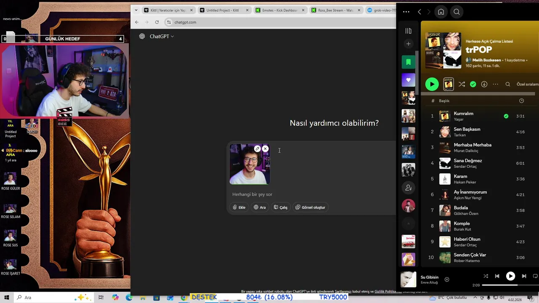Click the Ekle attach button
Screen dimensions: 539x303
coord(239,207)
